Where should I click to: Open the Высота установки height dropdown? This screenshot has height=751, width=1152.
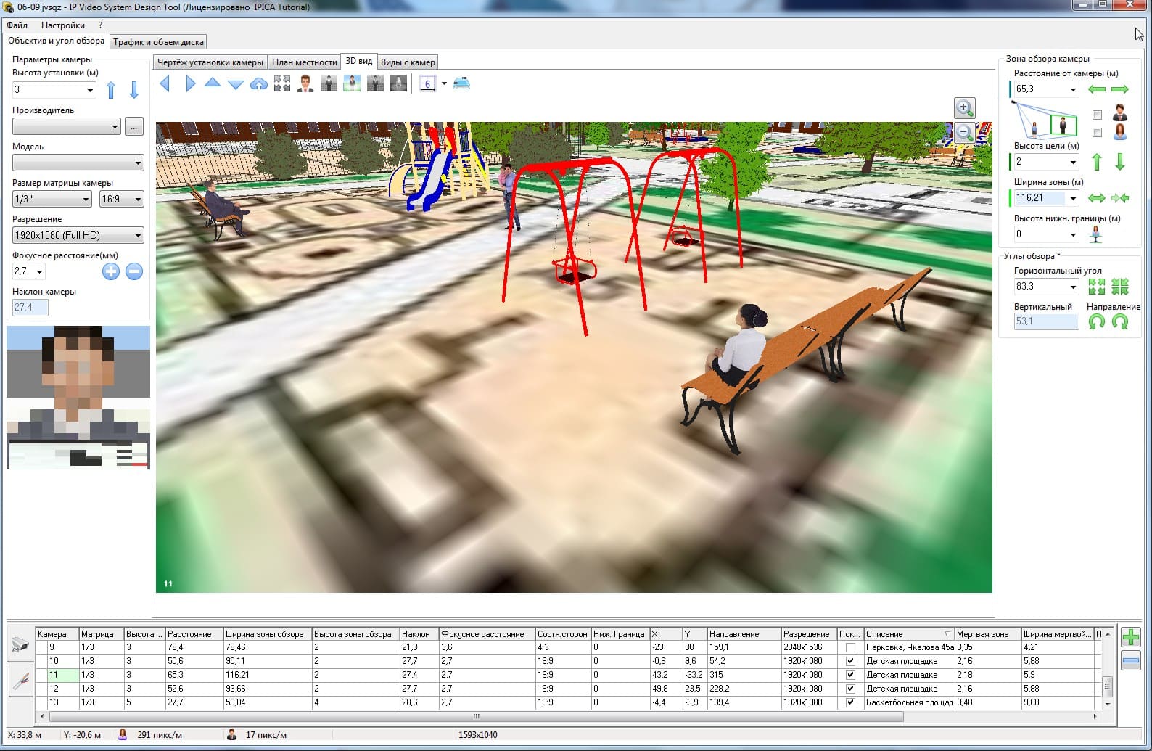[x=90, y=90]
